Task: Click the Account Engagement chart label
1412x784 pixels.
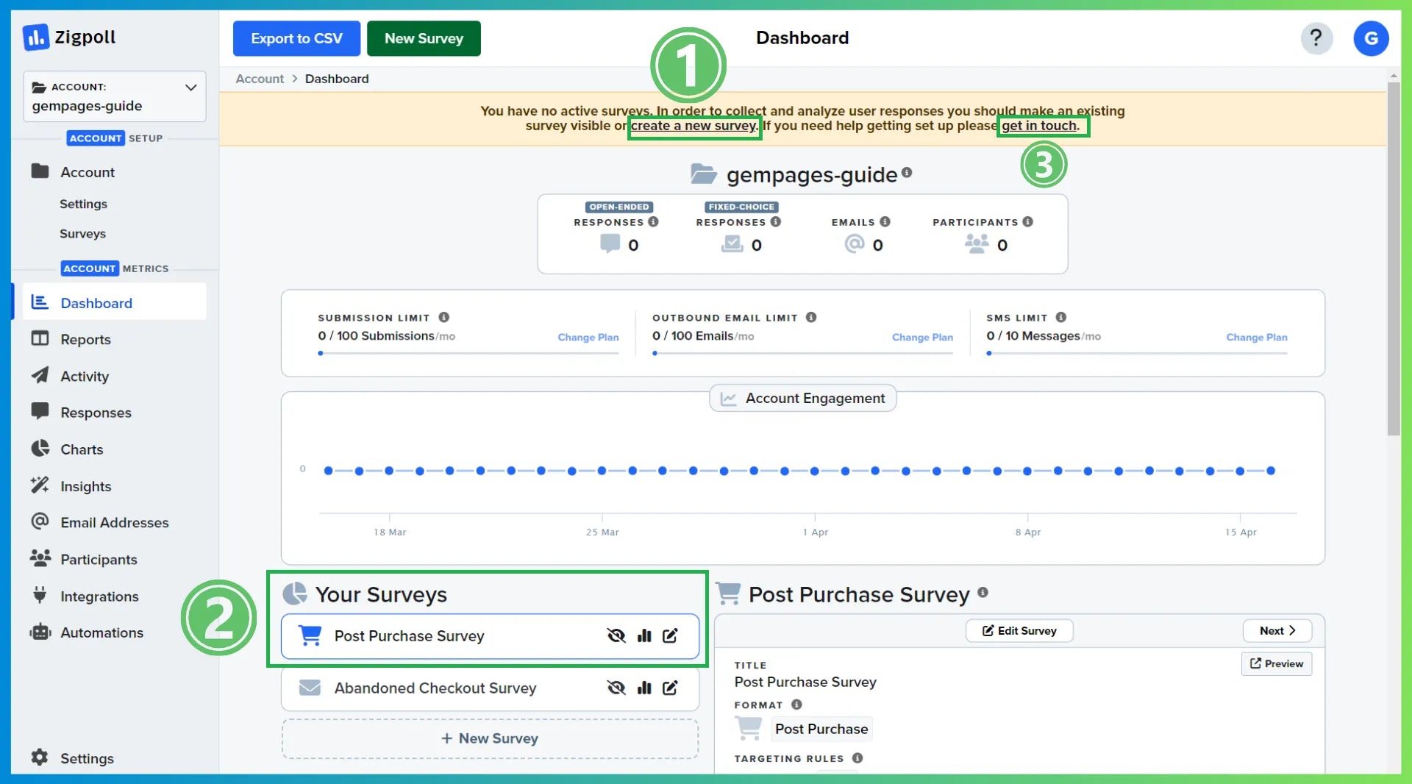Action: click(802, 398)
